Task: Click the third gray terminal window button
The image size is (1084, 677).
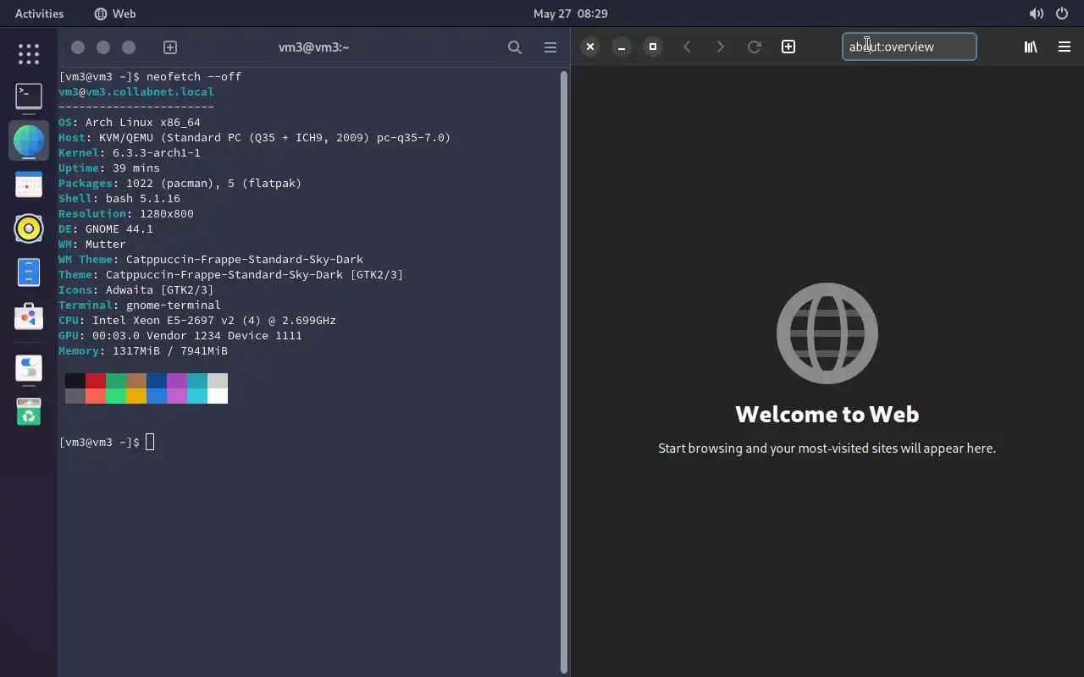Action: [129, 47]
